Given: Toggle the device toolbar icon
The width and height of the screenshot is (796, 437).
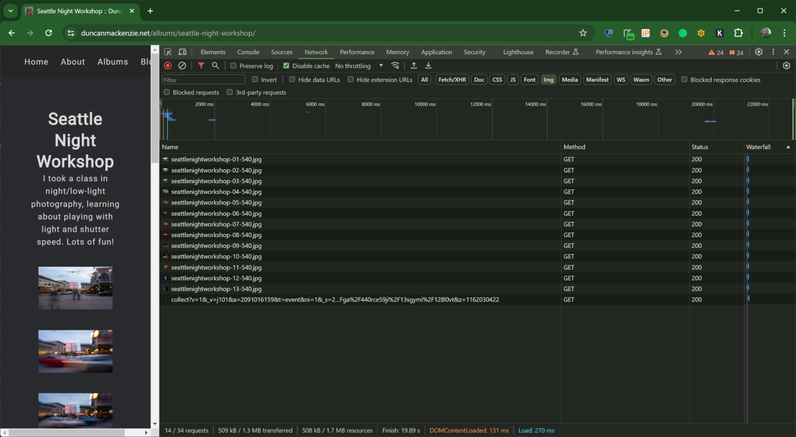Looking at the screenshot, I should click(182, 52).
